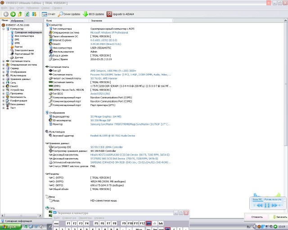Select Суммарная информация in the tree
288x230 pixels.
pyautogui.click(x=28, y=32)
